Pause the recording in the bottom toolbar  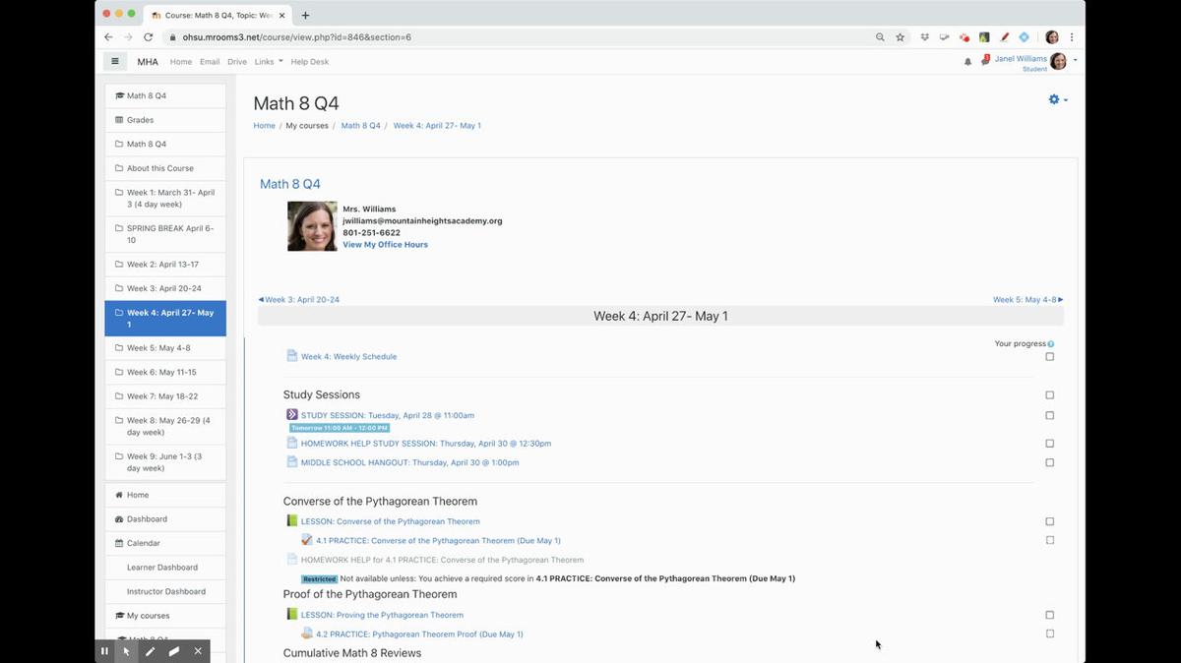tap(104, 651)
